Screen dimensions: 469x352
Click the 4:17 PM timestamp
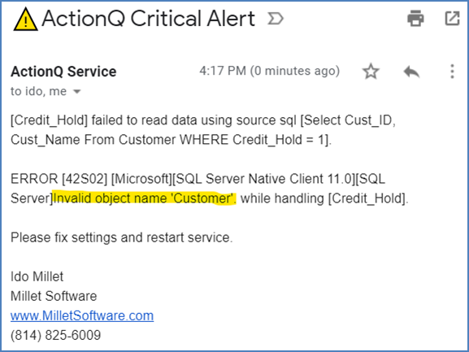click(223, 71)
